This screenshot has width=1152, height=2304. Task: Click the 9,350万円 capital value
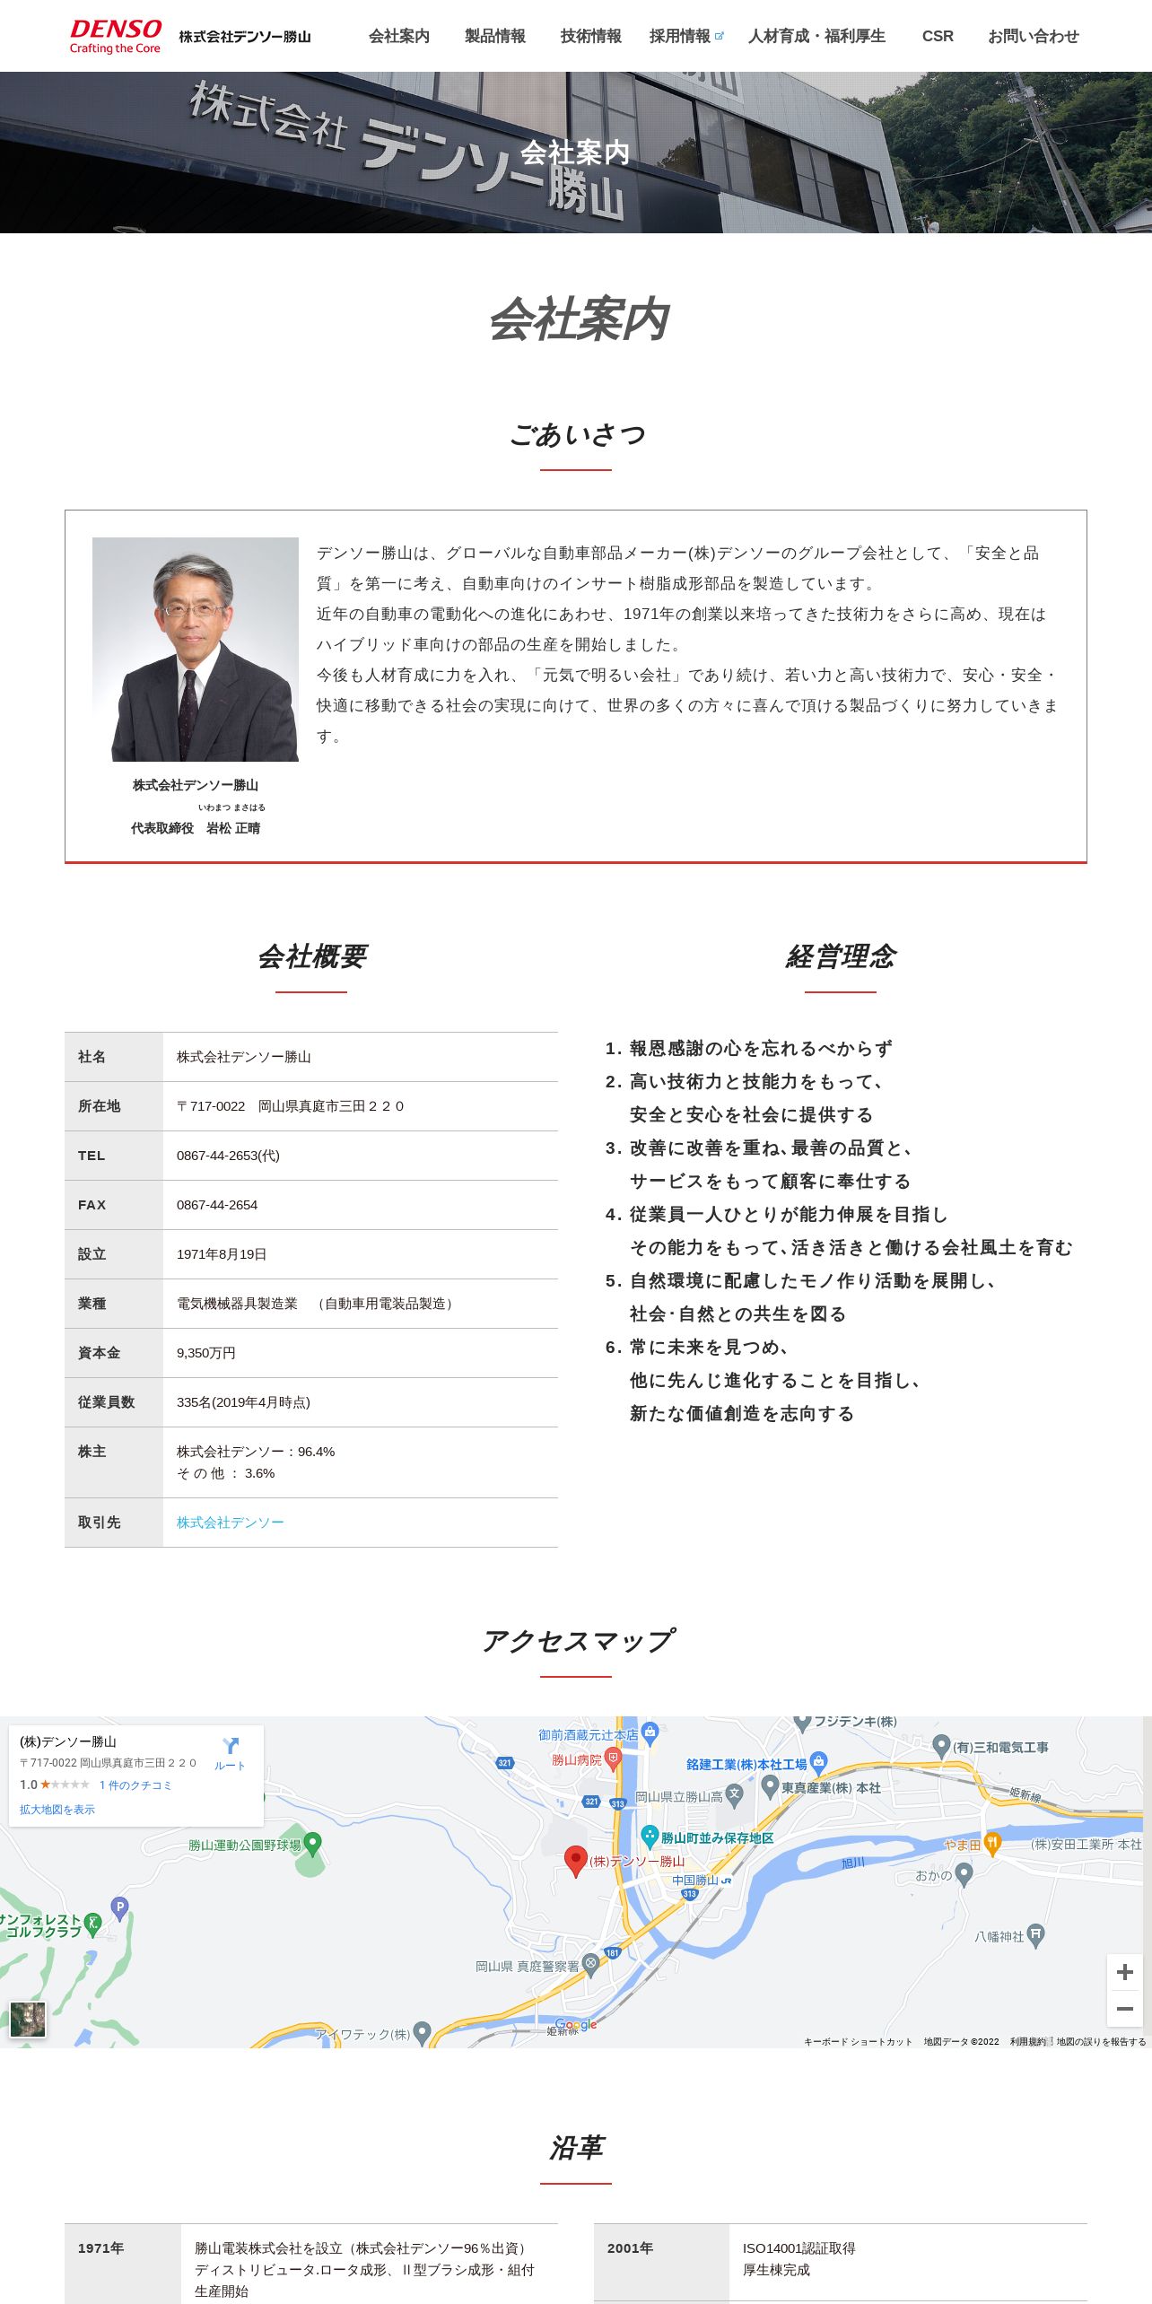(x=206, y=1353)
